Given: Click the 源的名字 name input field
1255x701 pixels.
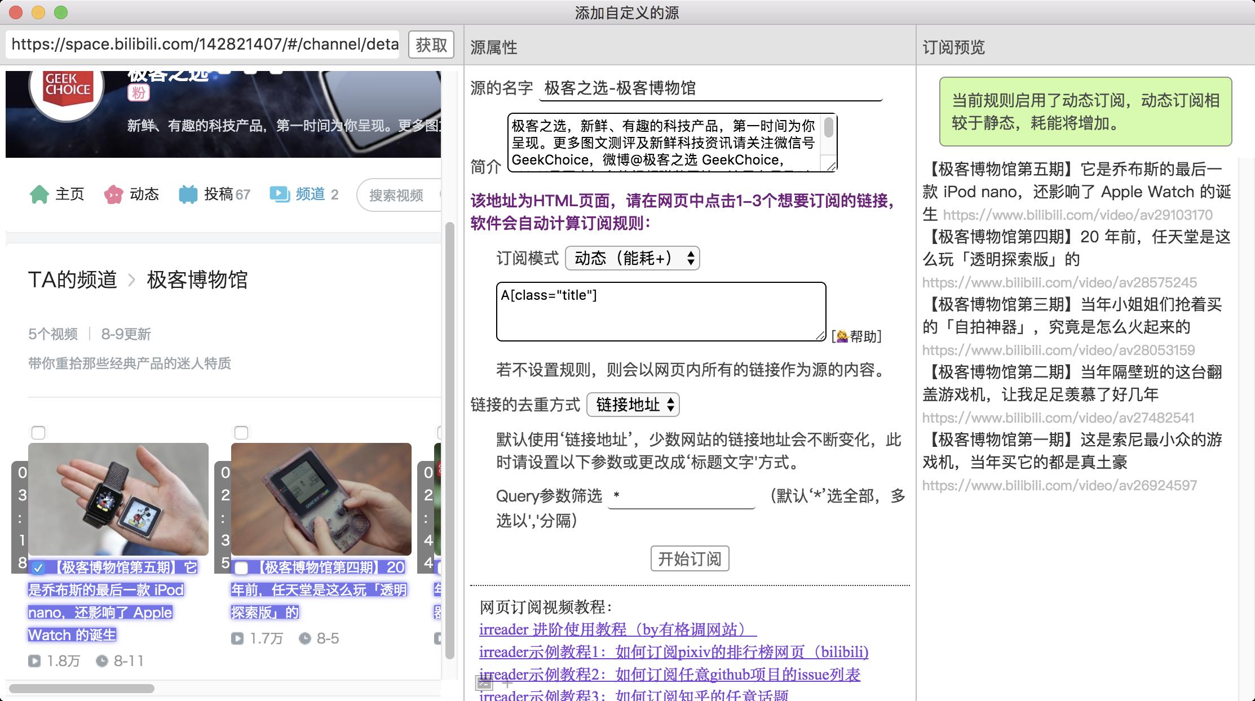Looking at the screenshot, I should 710,88.
